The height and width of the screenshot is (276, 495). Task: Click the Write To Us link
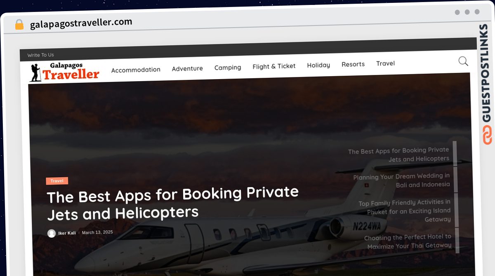tap(40, 55)
